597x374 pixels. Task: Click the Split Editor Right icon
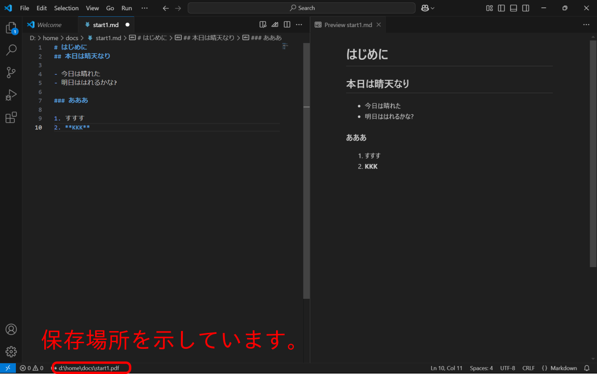pos(287,25)
